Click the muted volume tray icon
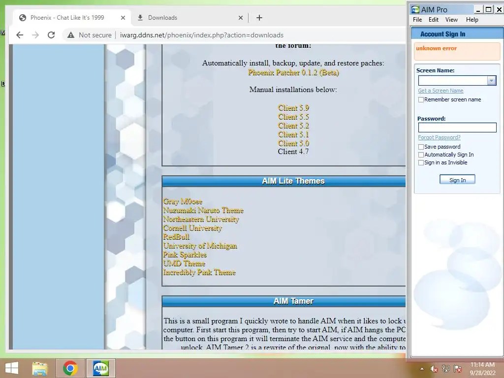The width and height of the screenshot is (504, 378). pos(434,369)
